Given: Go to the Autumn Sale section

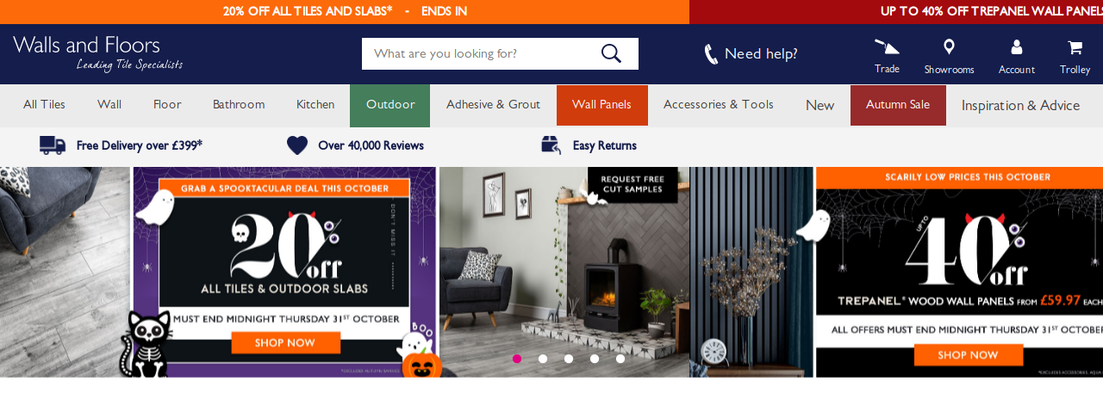Looking at the screenshot, I should [898, 105].
